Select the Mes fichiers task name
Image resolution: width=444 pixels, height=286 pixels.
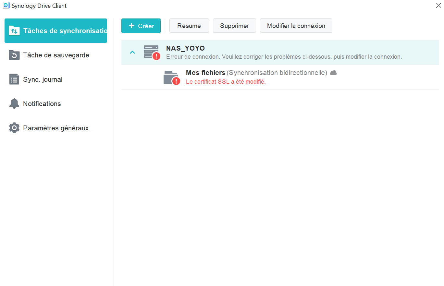click(x=205, y=73)
